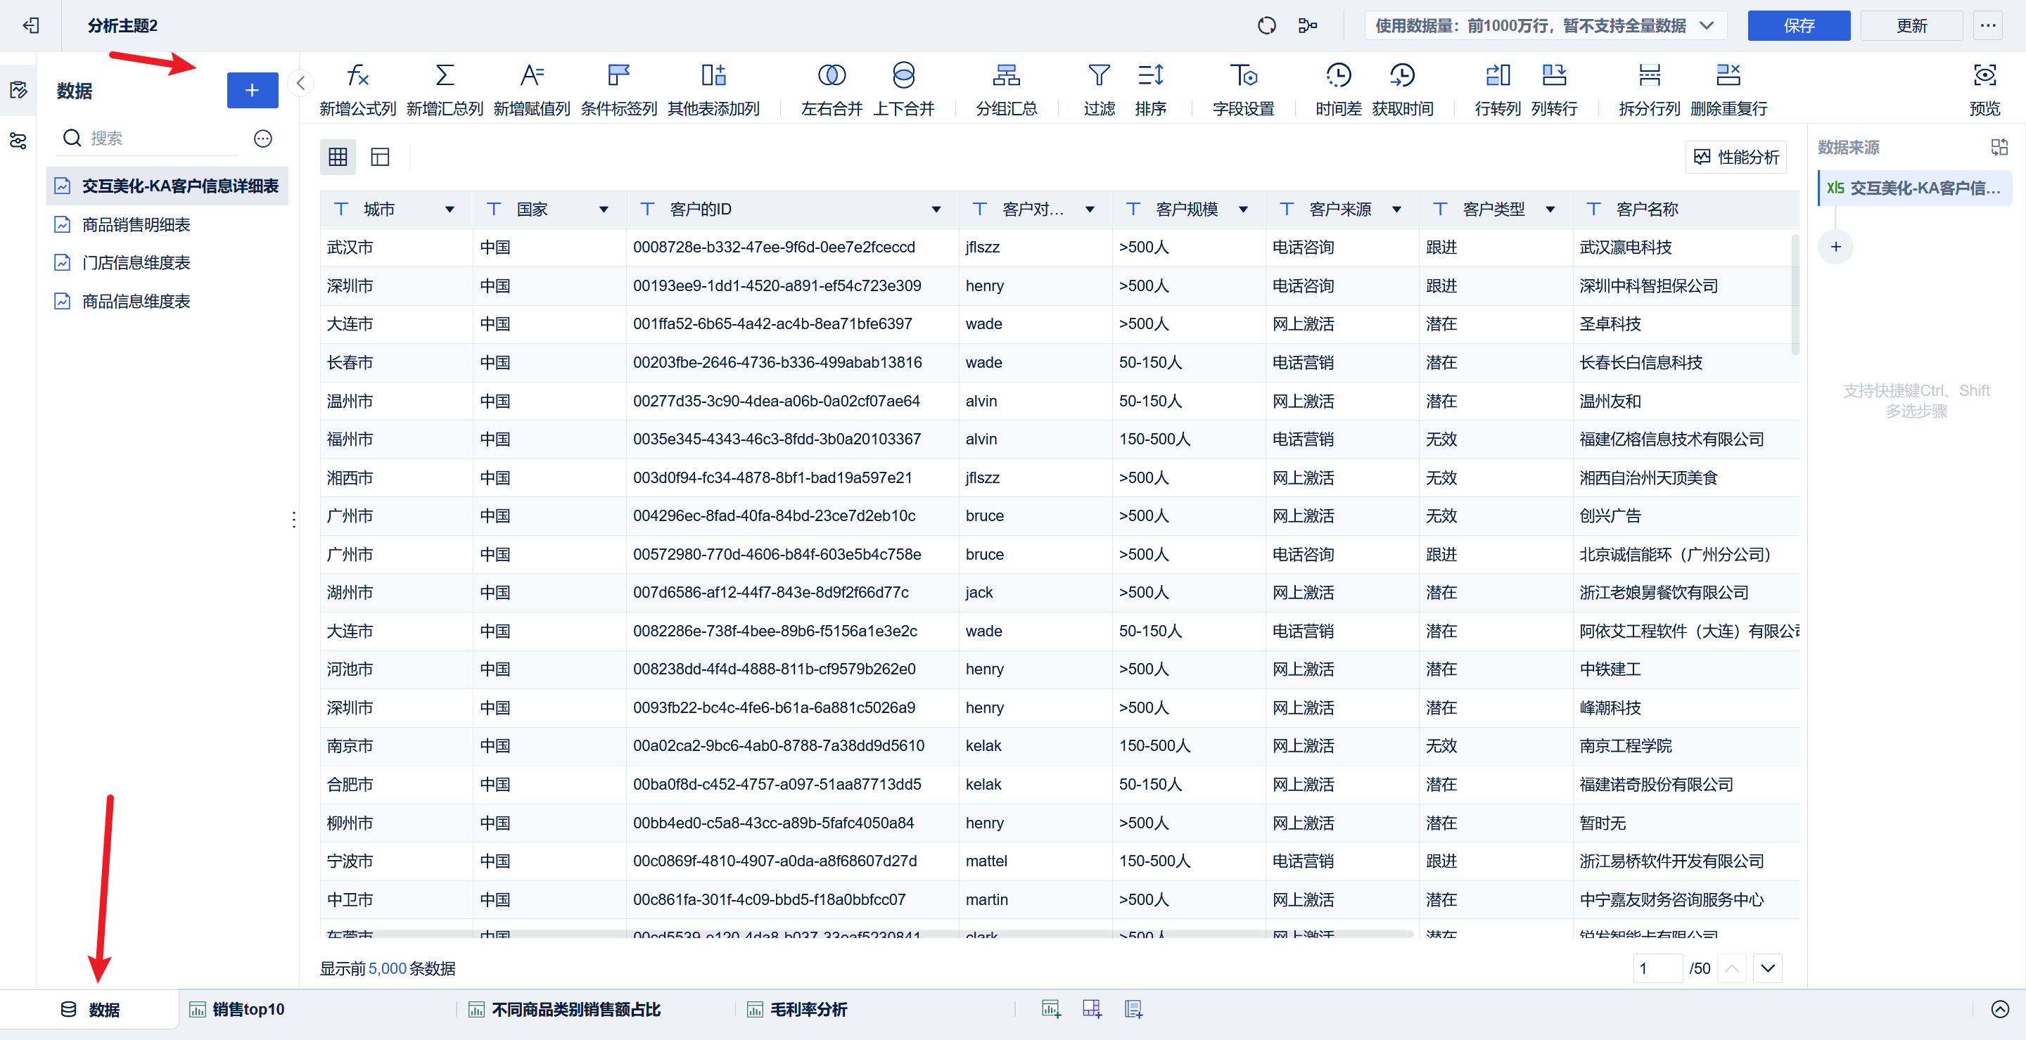Open the 毛利率分析 tab
This screenshot has height=1040, width=2026.
coord(808,1009)
